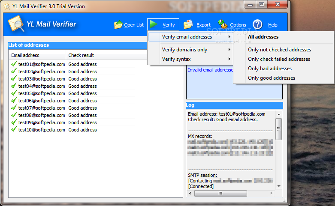Click the Verify toolbar label
This screenshot has height=206, width=335.
pyautogui.click(x=169, y=25)
